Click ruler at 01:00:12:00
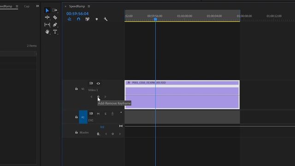The image size is (295, 166). tap(274, 16)
